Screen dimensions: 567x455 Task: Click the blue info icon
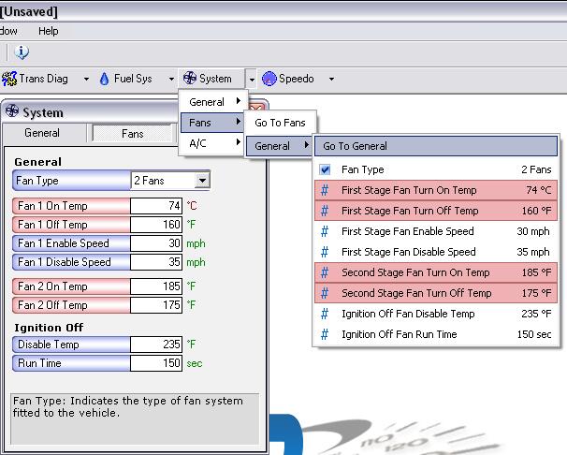22,53
